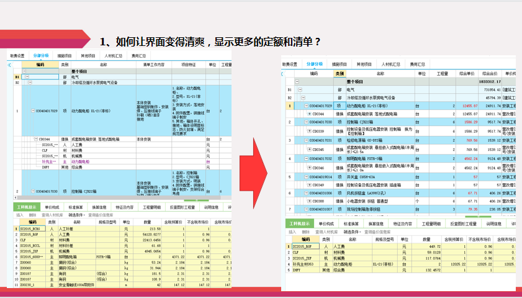Open 工程量明细 tab in right screenshot
This screenshot has width=522, height=298.
pos(431,223)
